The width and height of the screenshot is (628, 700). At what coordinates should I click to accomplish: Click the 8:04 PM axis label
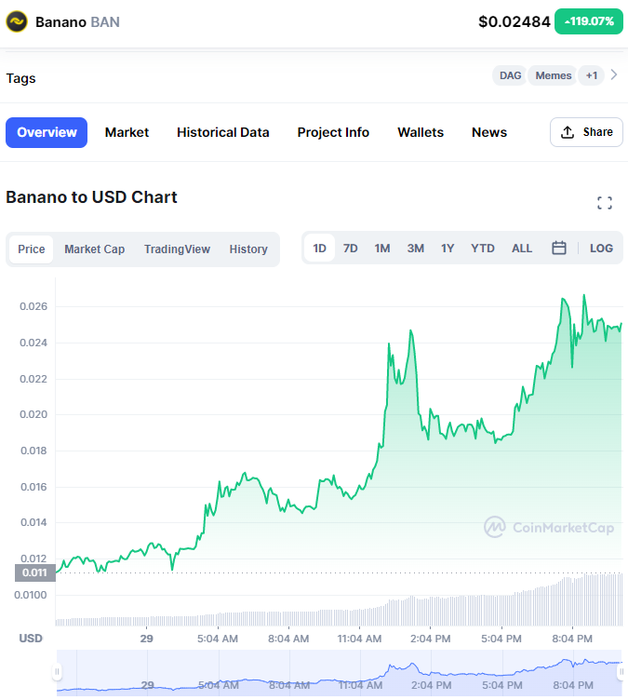pos(572,639)
